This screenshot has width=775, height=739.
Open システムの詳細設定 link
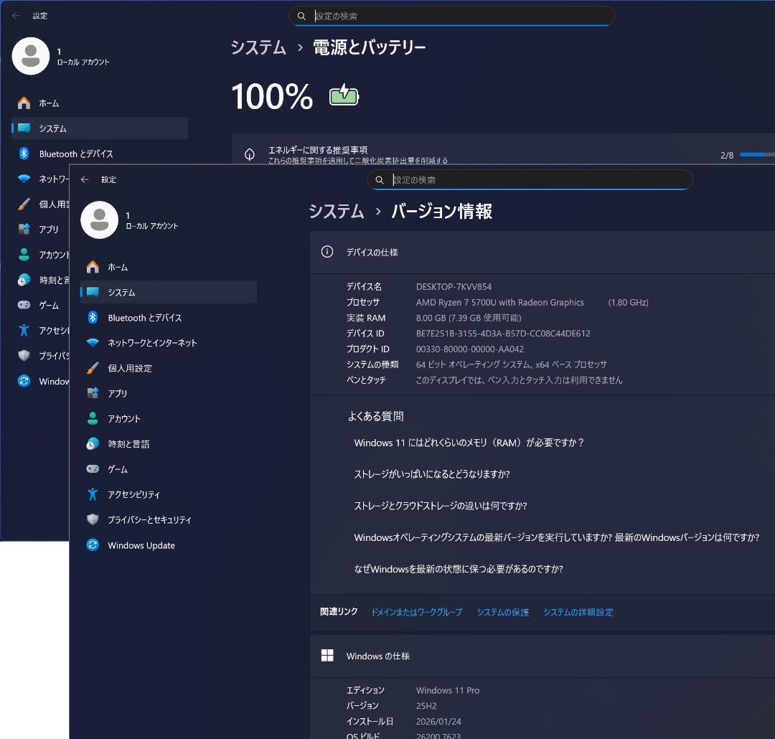pyautogui.click(x=578, y=612)
